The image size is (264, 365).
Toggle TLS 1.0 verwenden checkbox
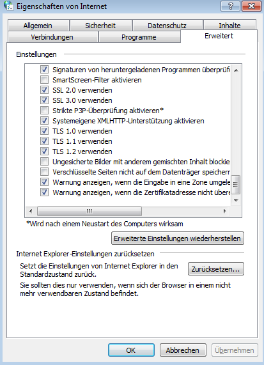pos(44,131)
